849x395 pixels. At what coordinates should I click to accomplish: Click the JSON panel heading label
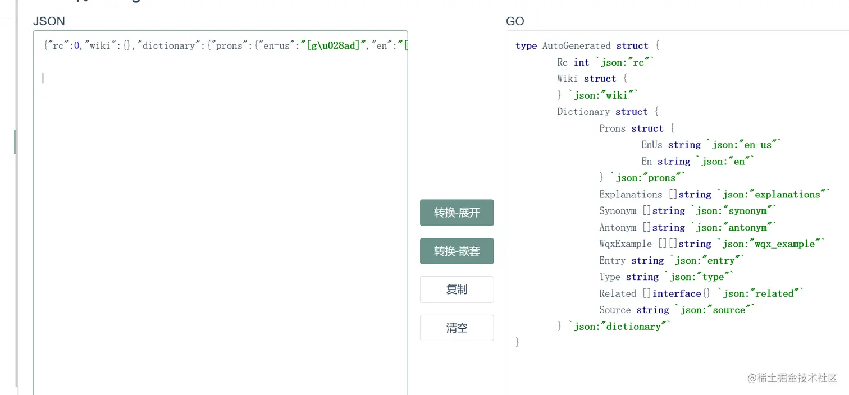pos(49,21)
